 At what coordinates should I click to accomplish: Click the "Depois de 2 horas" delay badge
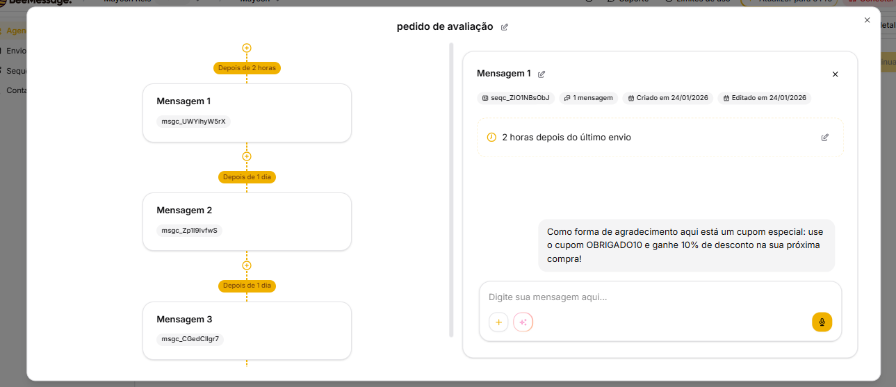[247, 68]
